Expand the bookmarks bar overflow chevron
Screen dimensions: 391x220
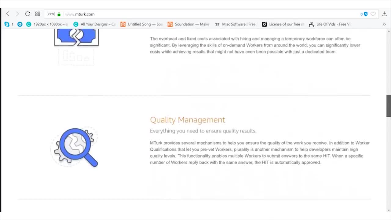384,24
